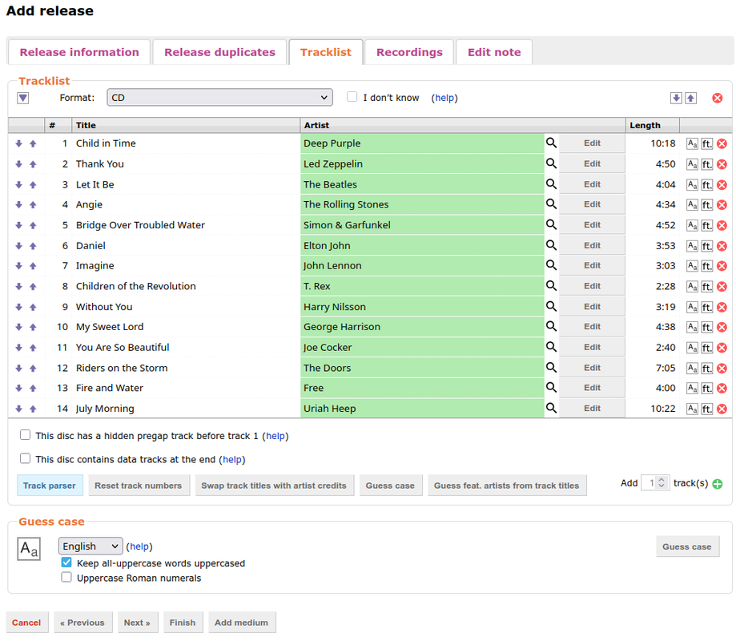Open help link for hidden pregap track
Screen dimensions: 736x641
point(275,436)
